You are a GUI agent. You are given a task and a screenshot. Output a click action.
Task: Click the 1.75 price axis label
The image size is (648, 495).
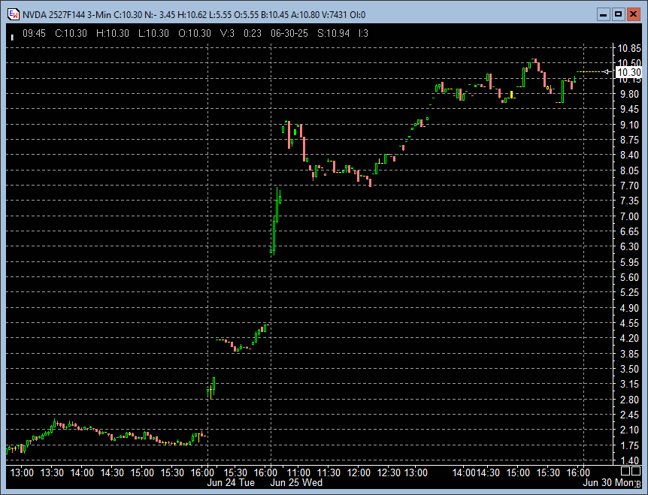click(x=629, y=445)
